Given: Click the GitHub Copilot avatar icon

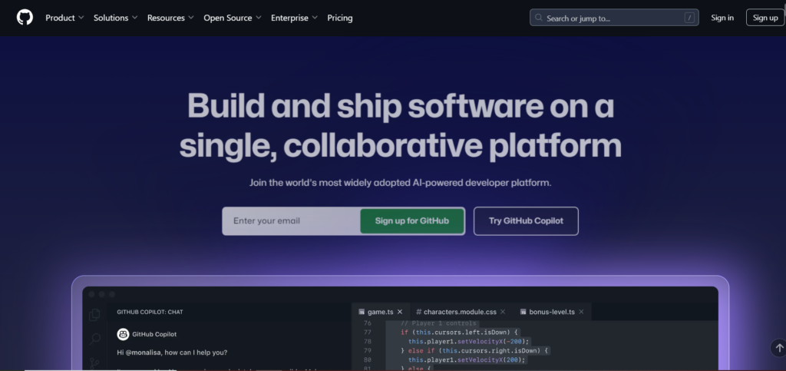Looking at the screenshot, I should [123, 334].
